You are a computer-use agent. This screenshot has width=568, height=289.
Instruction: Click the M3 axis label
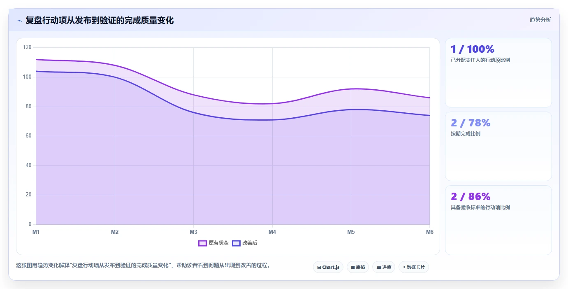point(194,232)
